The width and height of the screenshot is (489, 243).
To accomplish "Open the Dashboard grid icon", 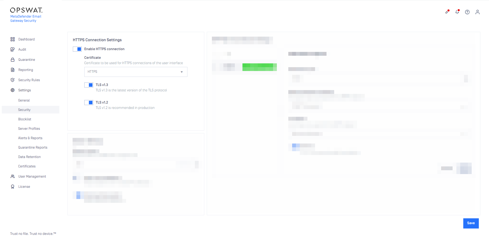I will click(x=12, y=39).
